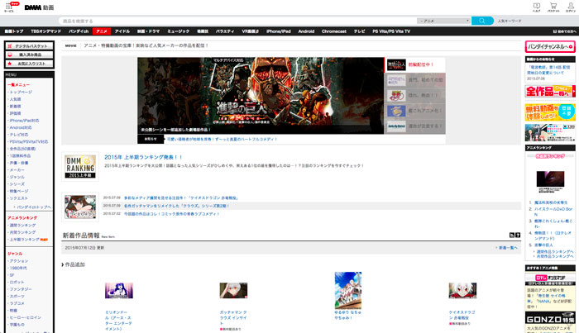Click the DMM 動画 logo
The height and width of the screenshot is (333, 579).
[x=39, y=7]
